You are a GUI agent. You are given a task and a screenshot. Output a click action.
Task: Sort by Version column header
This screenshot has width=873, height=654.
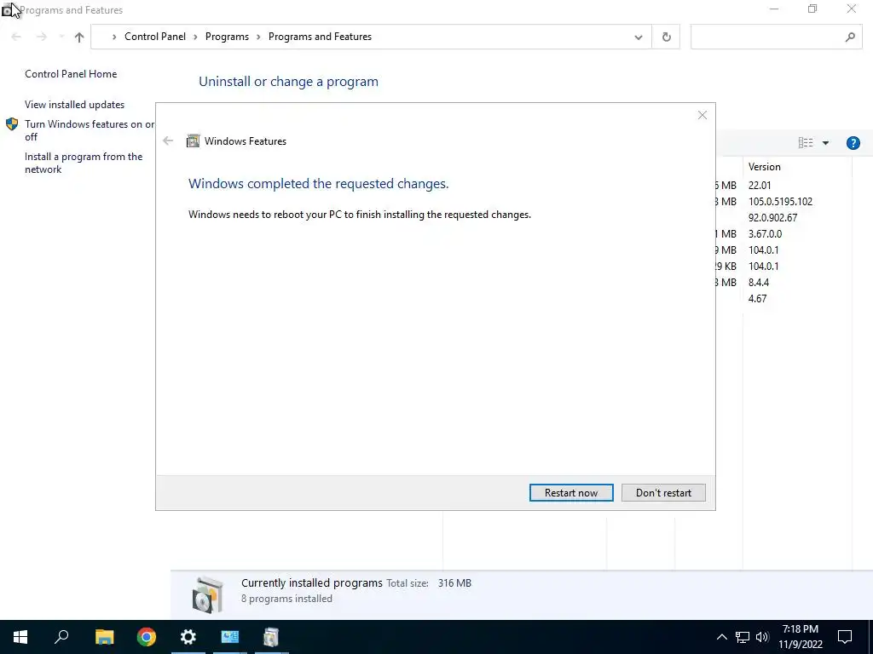tap(765, 167)
